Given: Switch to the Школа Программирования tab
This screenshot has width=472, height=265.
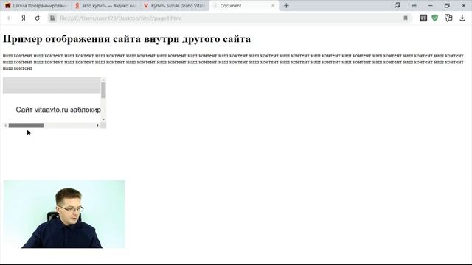Looking at the screenshot, I should (x=35, y=6).
